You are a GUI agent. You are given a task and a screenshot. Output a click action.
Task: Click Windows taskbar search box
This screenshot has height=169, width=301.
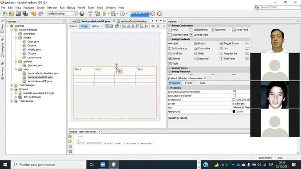(48, 165)
